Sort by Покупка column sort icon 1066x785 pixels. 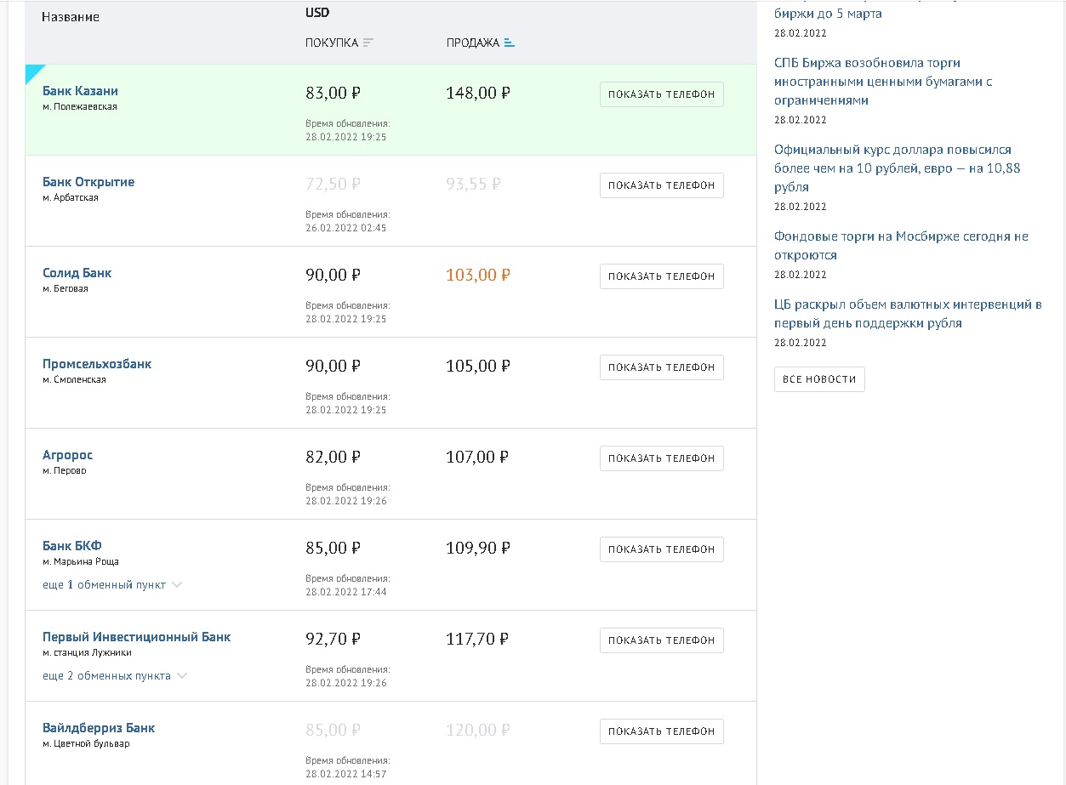tap(368, 43)
